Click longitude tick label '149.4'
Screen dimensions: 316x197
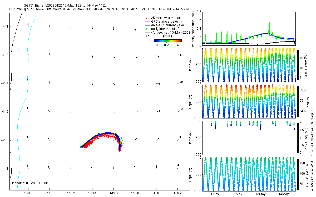tap(92, 193)
